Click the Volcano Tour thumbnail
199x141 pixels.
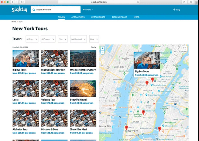point(54,88)
